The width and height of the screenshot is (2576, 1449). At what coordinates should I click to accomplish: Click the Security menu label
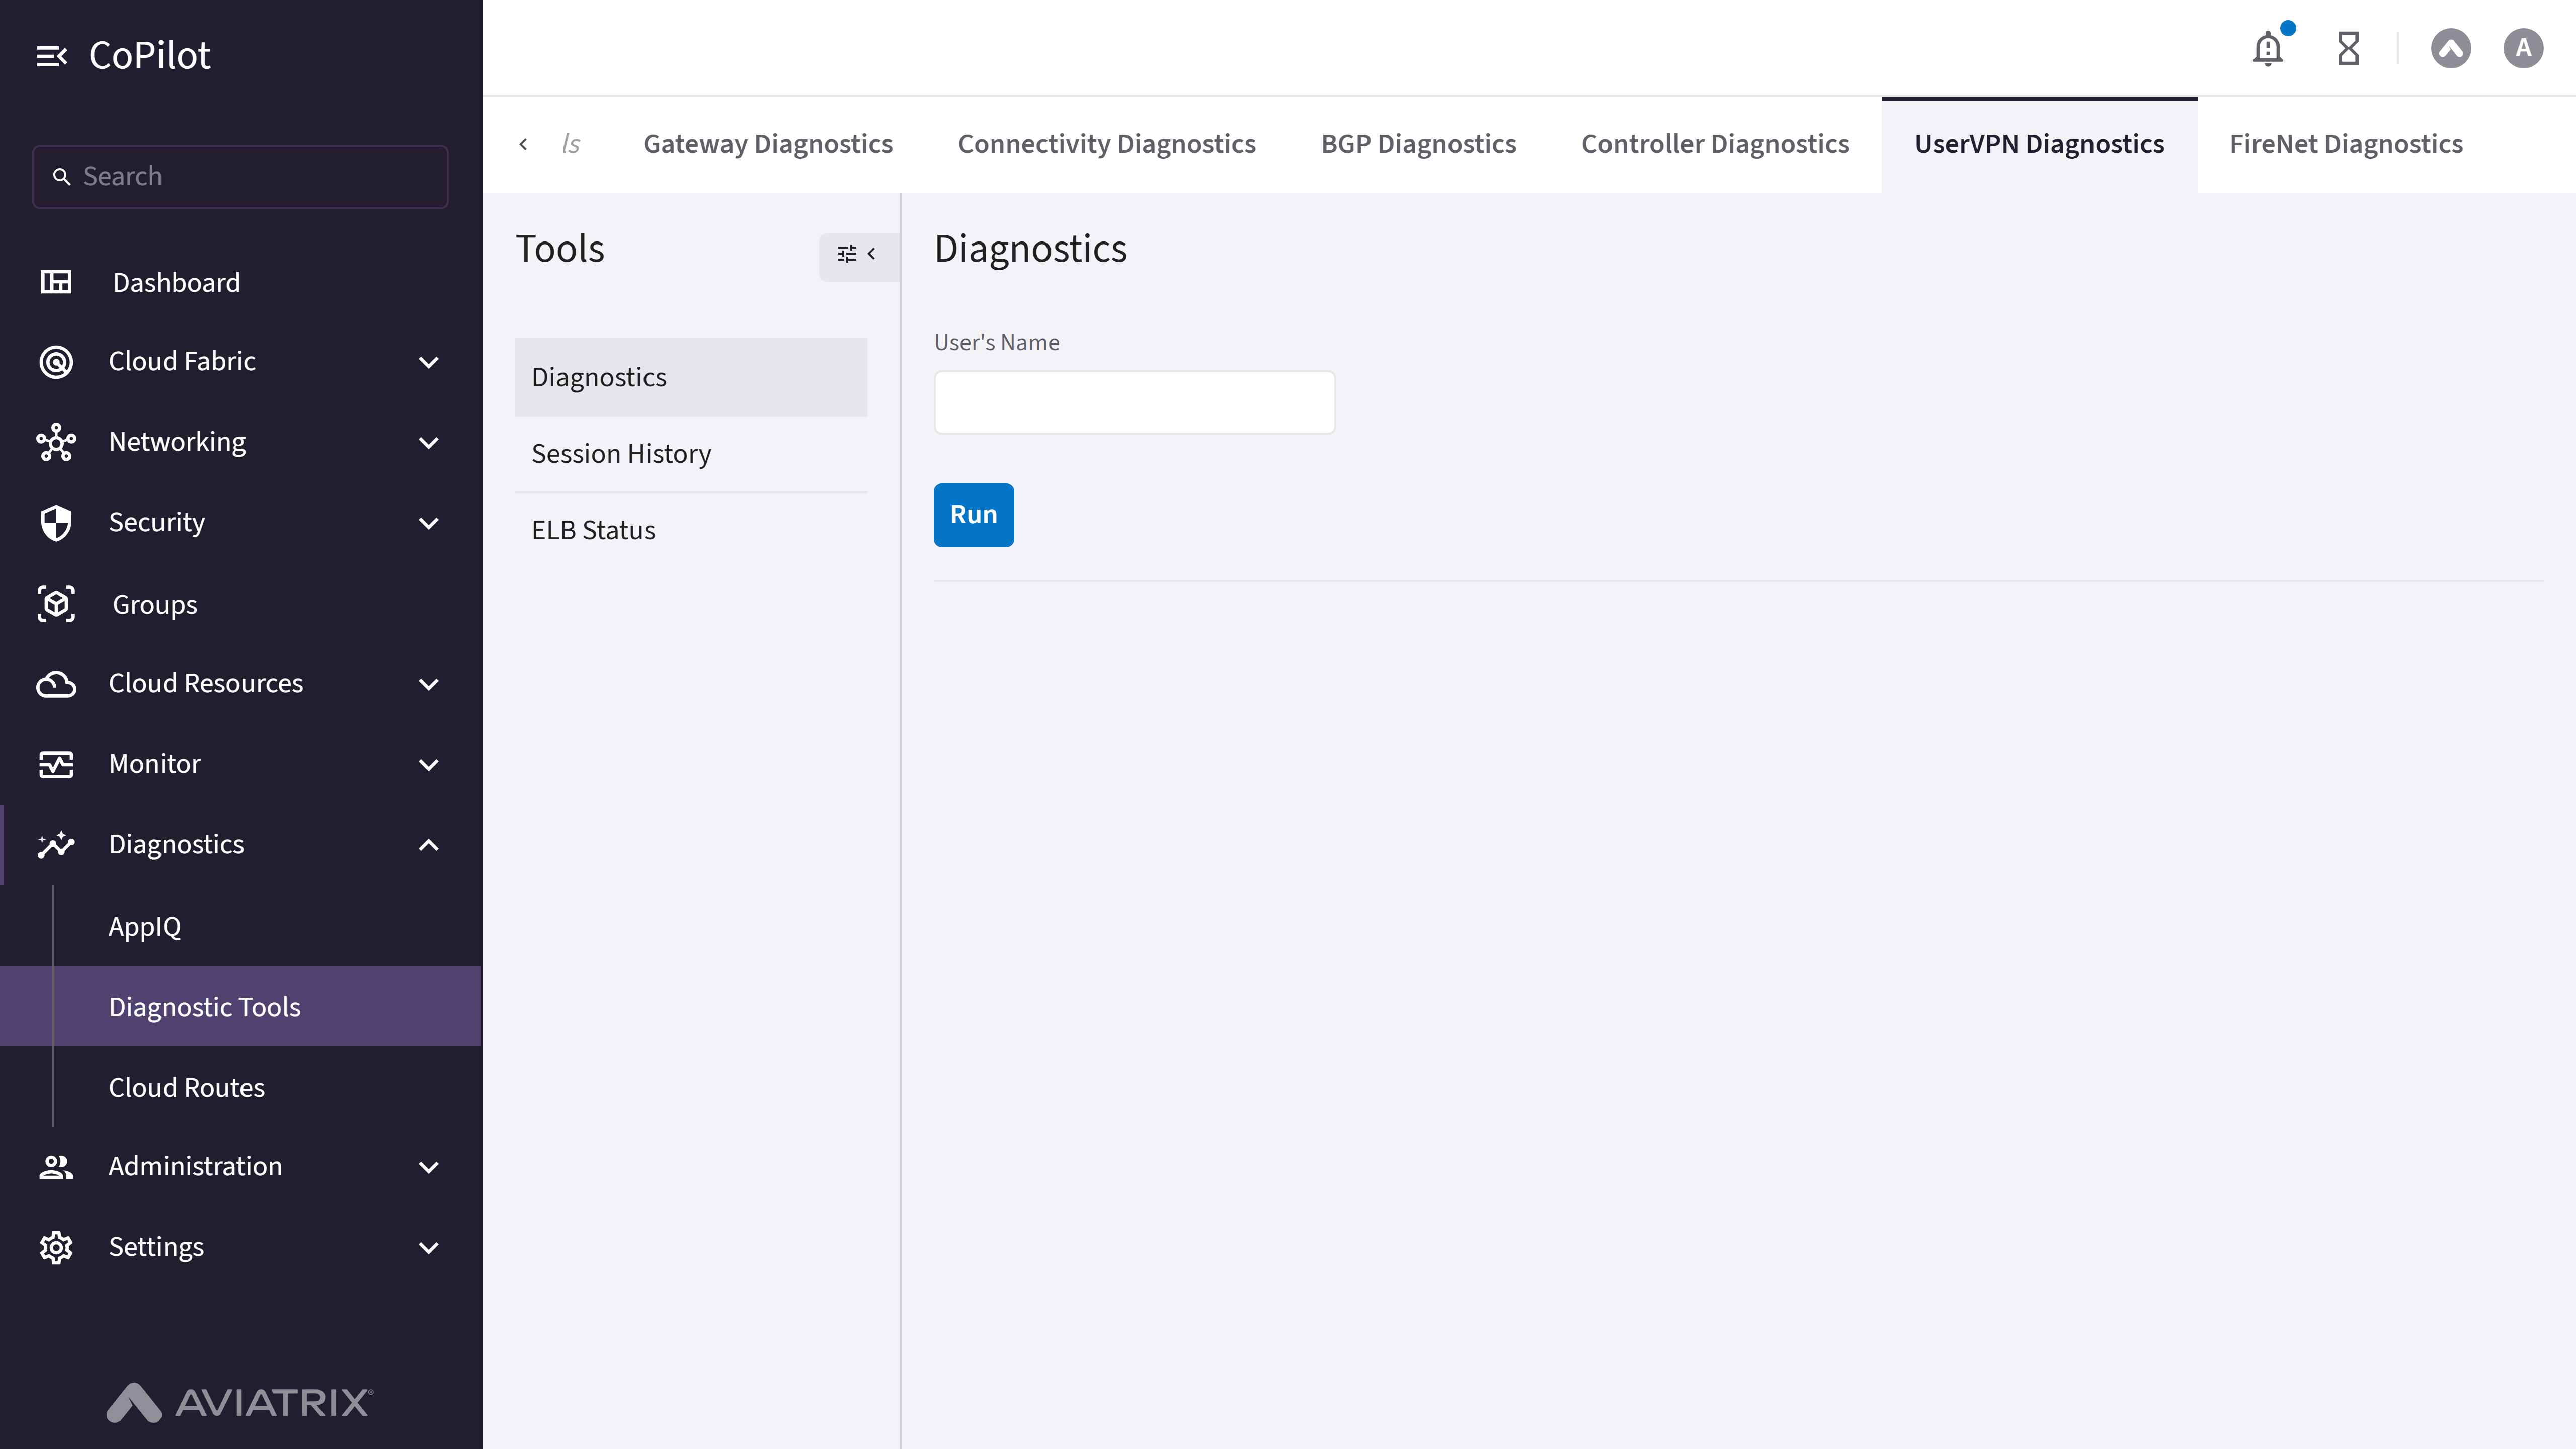click(157, 523)
